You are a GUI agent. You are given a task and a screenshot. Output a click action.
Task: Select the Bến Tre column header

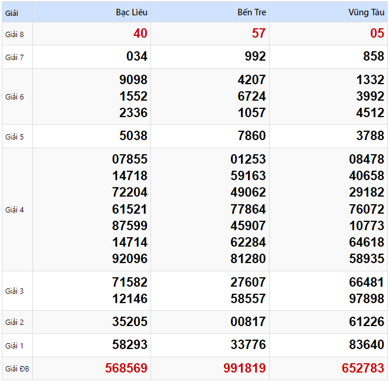[x=251, y=12]
